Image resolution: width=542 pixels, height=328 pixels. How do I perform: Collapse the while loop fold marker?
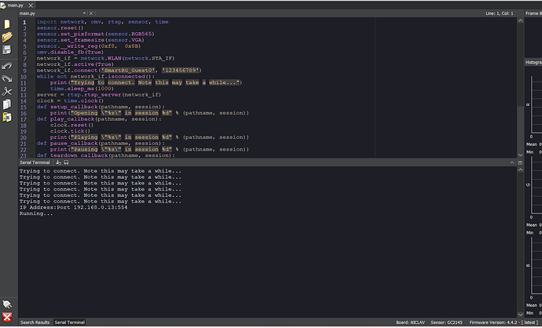(x=33, y=75)
